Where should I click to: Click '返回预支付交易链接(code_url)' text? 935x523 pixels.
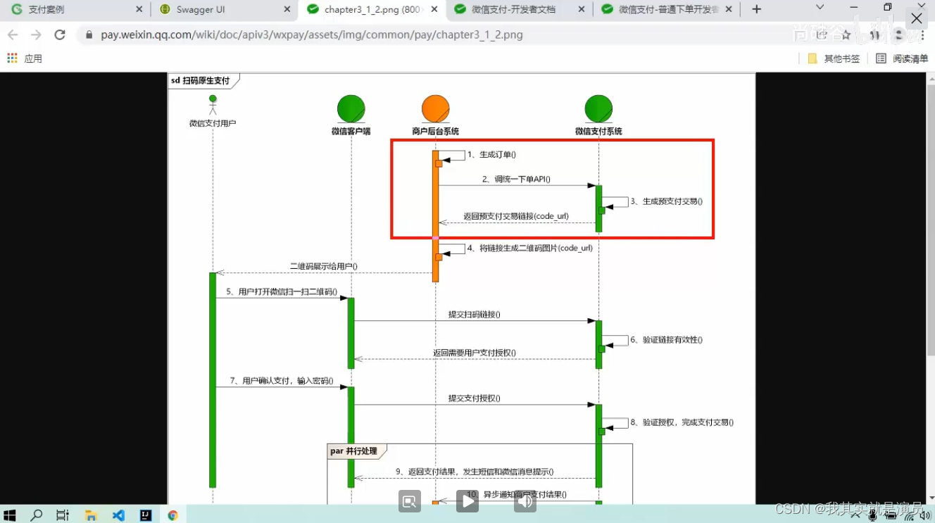(x=516, y=216)
